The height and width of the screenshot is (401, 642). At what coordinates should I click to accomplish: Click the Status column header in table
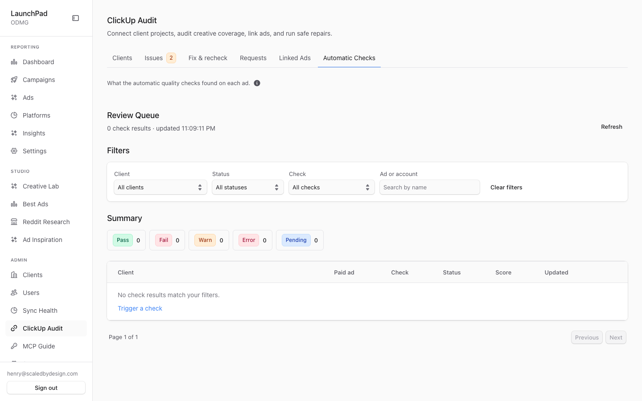pyautogui.click(x=452, y=272)
